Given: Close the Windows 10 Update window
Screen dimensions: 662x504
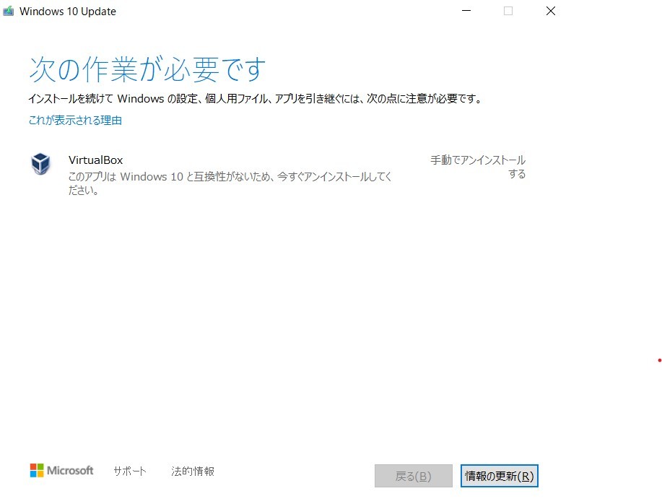Looking at the screenshot, I should point(551,11).
